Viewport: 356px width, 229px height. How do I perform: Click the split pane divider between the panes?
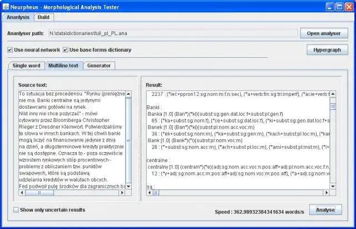click(x=140, y=139)
